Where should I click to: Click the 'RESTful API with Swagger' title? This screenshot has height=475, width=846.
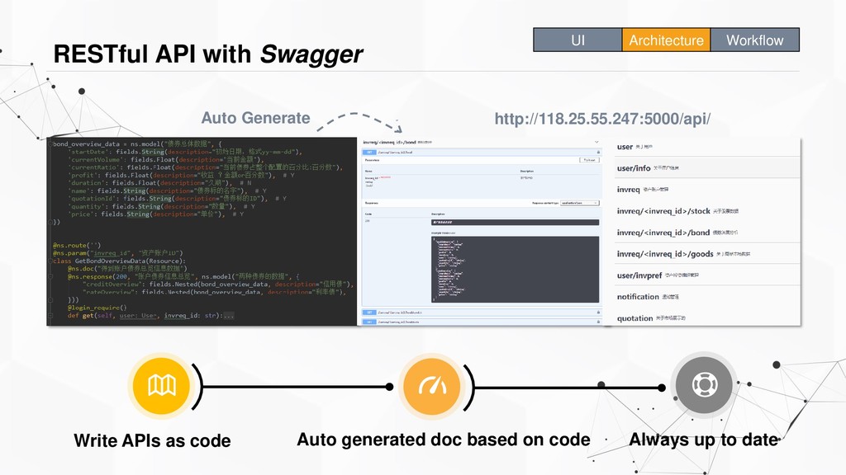click(208, 54)
